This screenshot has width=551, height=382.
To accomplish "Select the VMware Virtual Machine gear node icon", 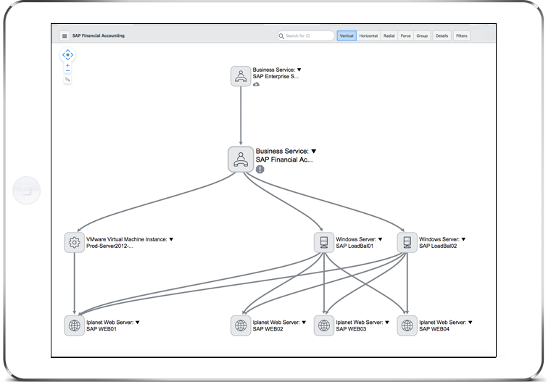I will tap(74, 243).
